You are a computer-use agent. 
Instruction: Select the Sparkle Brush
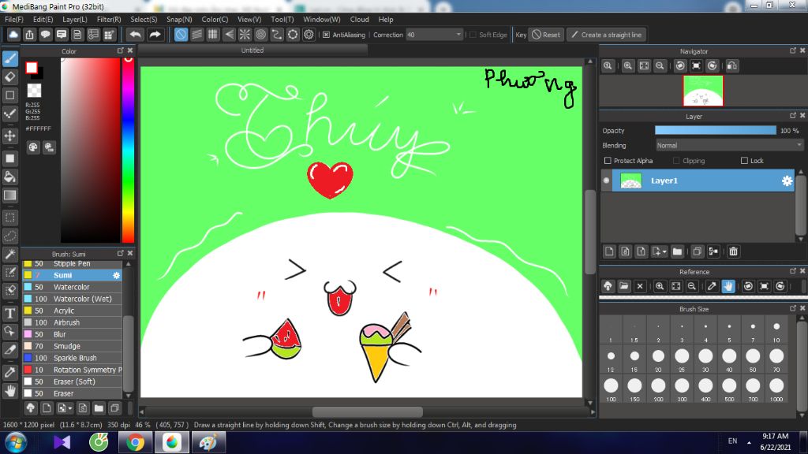tap(72, 359)
